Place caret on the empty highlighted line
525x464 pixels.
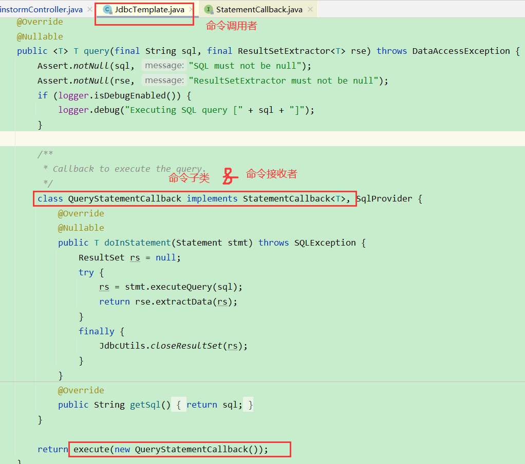[x=262, y=138]
